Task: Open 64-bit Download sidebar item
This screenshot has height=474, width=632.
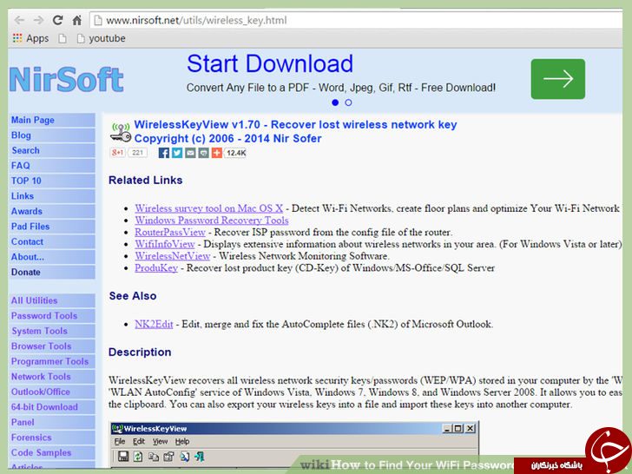Action: click(x=52, y=407)
